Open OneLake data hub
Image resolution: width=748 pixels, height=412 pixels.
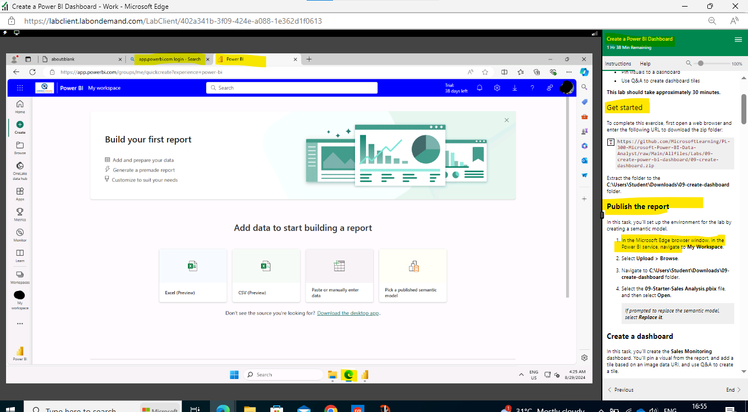tap(20, 171)
